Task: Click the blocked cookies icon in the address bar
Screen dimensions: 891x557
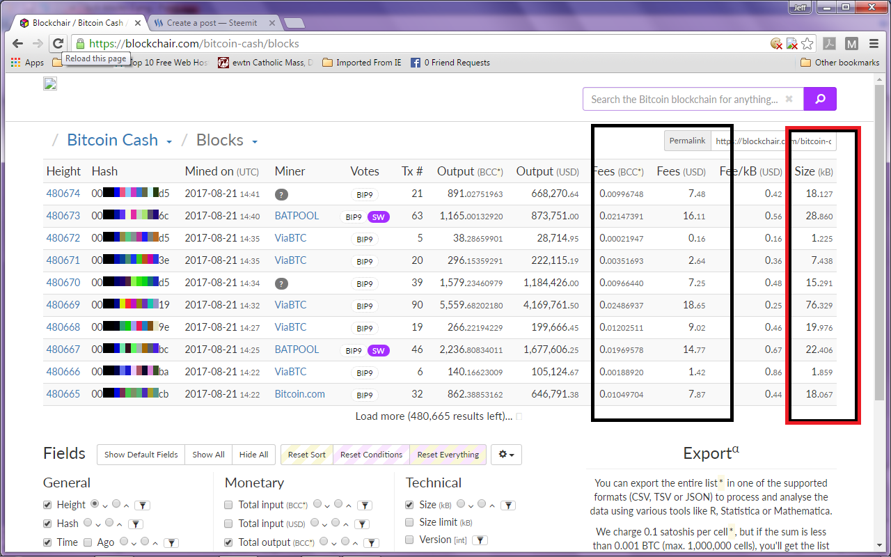Action: coord(776,44)
